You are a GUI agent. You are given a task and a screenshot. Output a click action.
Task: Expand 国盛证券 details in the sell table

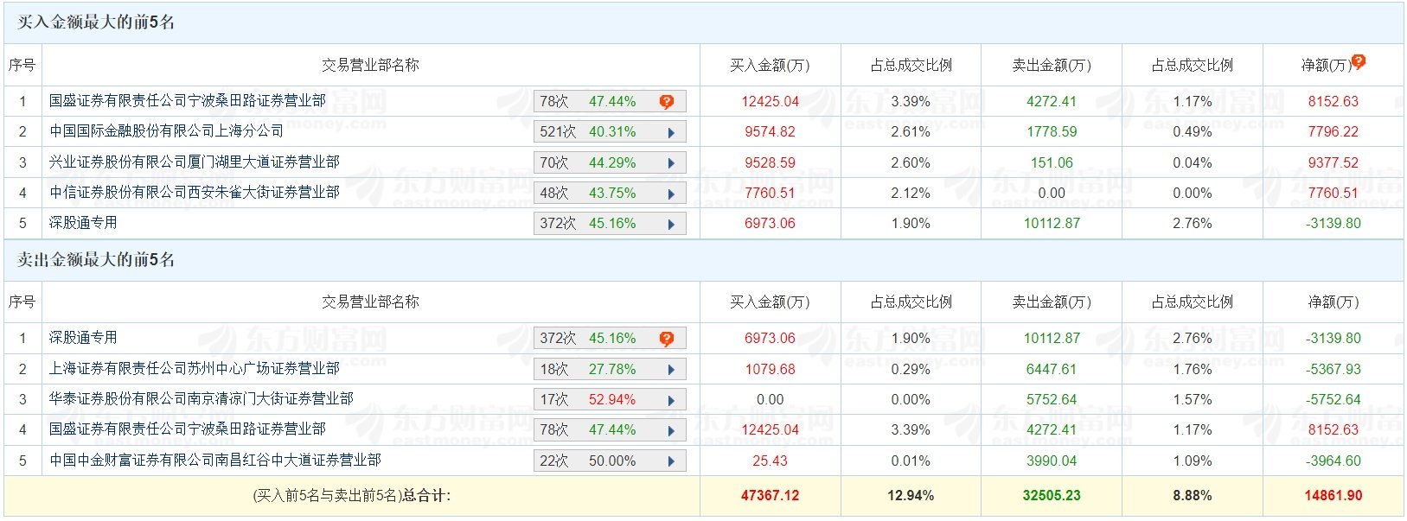pyautogui.click(x=671, y=431)
